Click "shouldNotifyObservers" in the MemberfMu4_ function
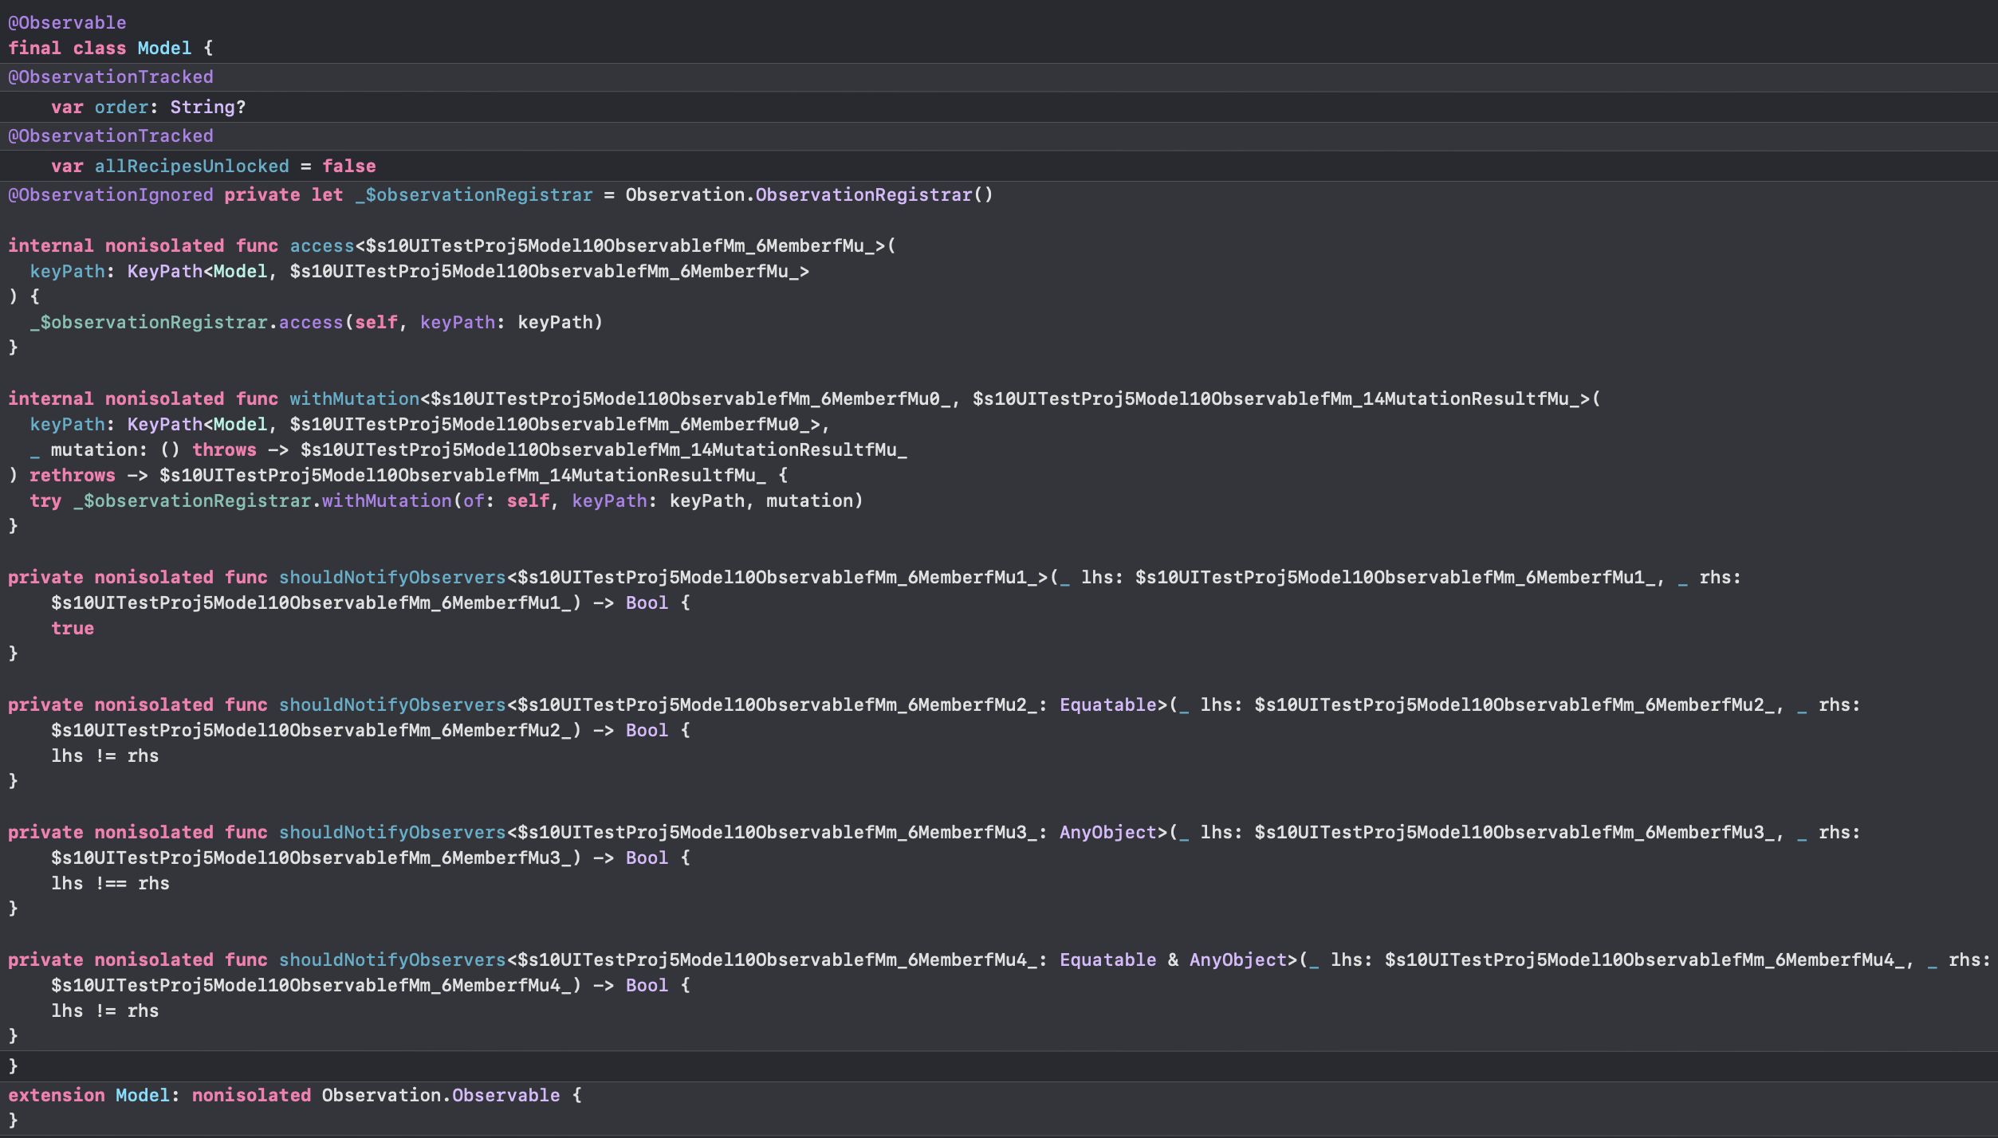This screenshot has width=1998, height=1138. pos(392,959)
